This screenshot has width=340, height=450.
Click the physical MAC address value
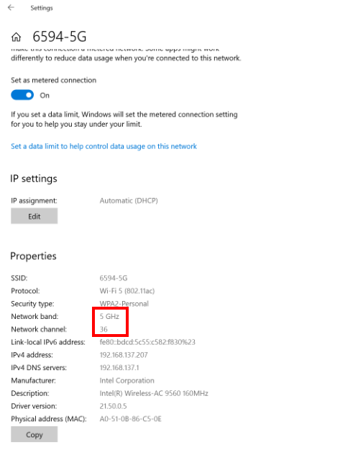[x=130, y=419]
